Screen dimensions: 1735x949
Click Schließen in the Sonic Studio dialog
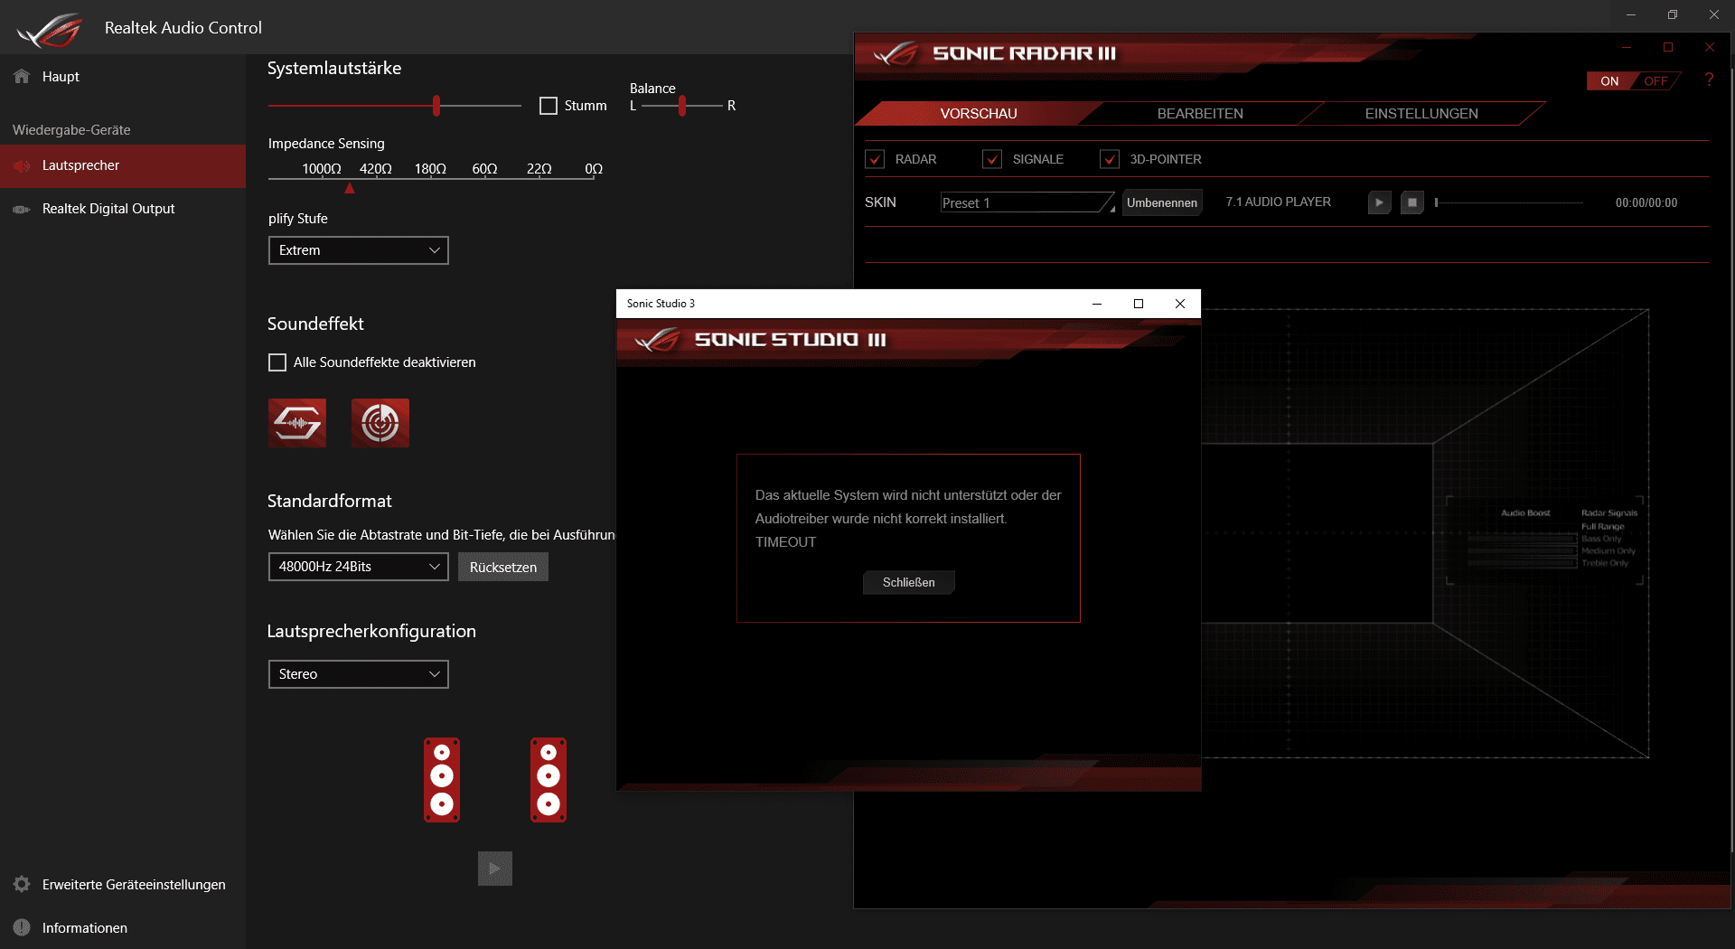click(909, 582)
